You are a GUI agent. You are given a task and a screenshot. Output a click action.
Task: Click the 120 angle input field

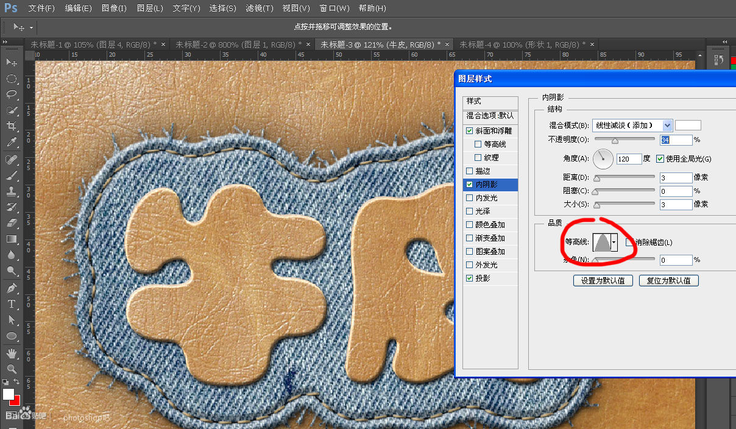click(x=629, y=159)
